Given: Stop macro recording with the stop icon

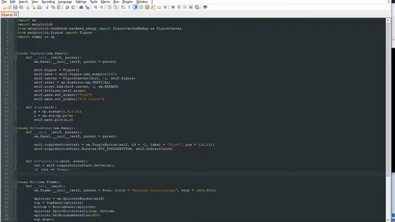Looking at the screenshot, I should 179,7.
